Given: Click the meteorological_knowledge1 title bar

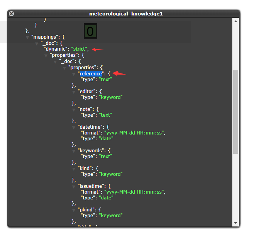Looking at the screenshot, I should [126, 14].
